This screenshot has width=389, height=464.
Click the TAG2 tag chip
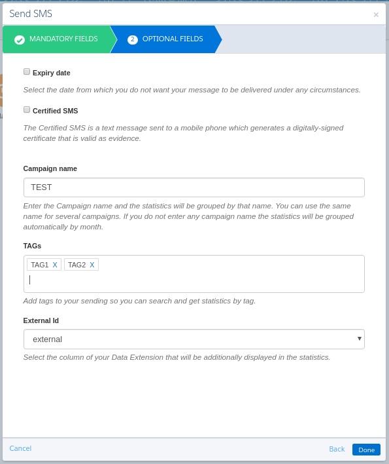point(81,265)
